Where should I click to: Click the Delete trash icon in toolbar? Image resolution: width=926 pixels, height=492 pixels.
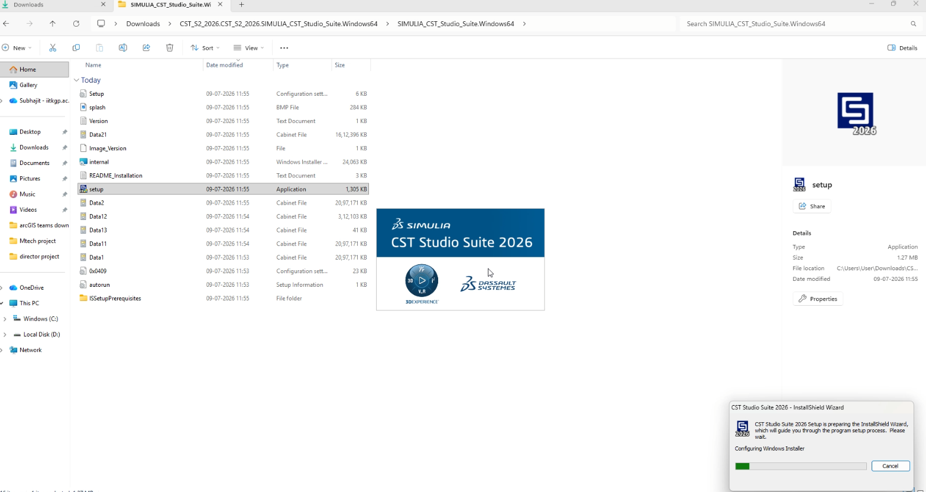coord(170,48)
